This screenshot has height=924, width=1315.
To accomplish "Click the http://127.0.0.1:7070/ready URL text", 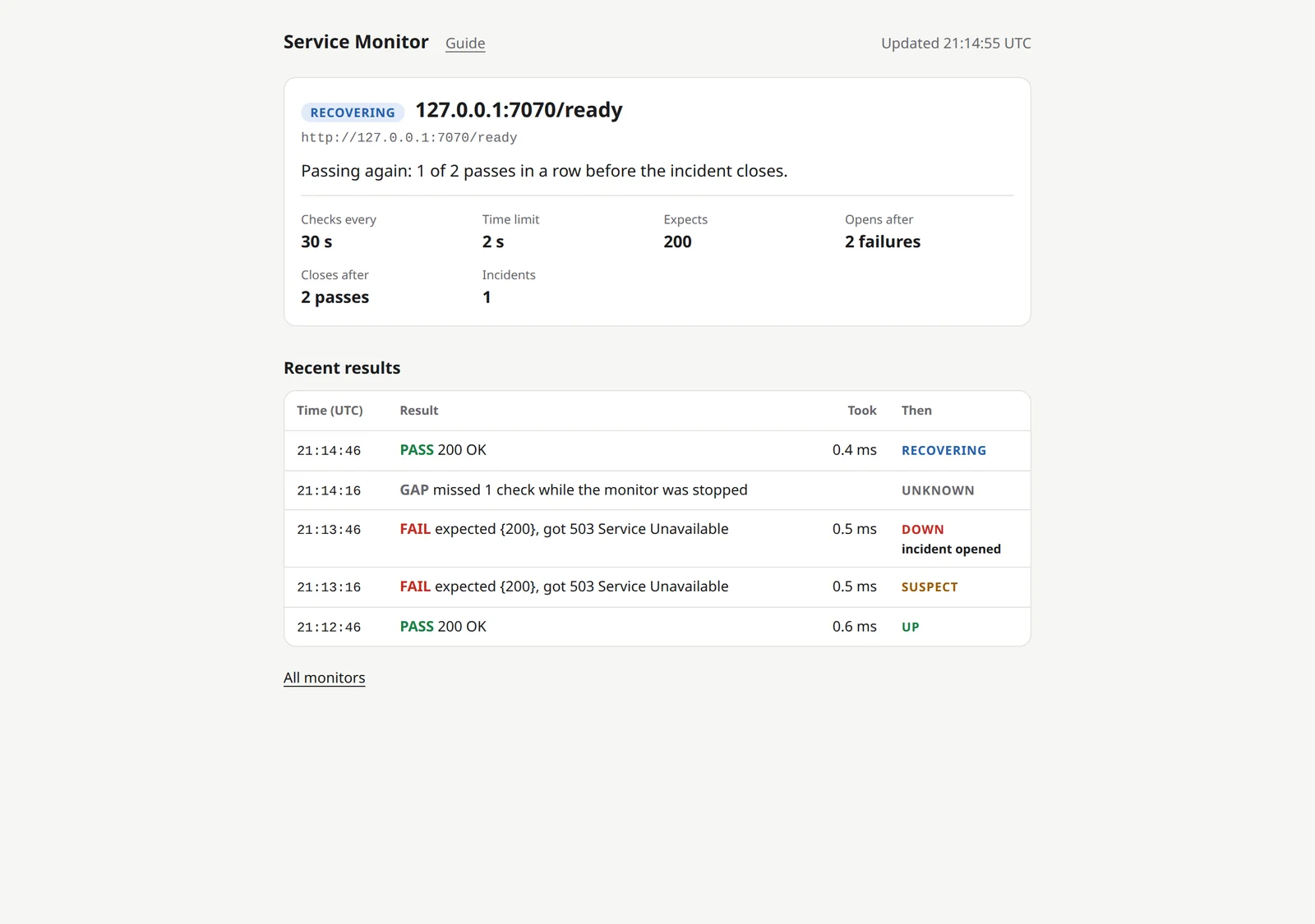I will (409, 138).
